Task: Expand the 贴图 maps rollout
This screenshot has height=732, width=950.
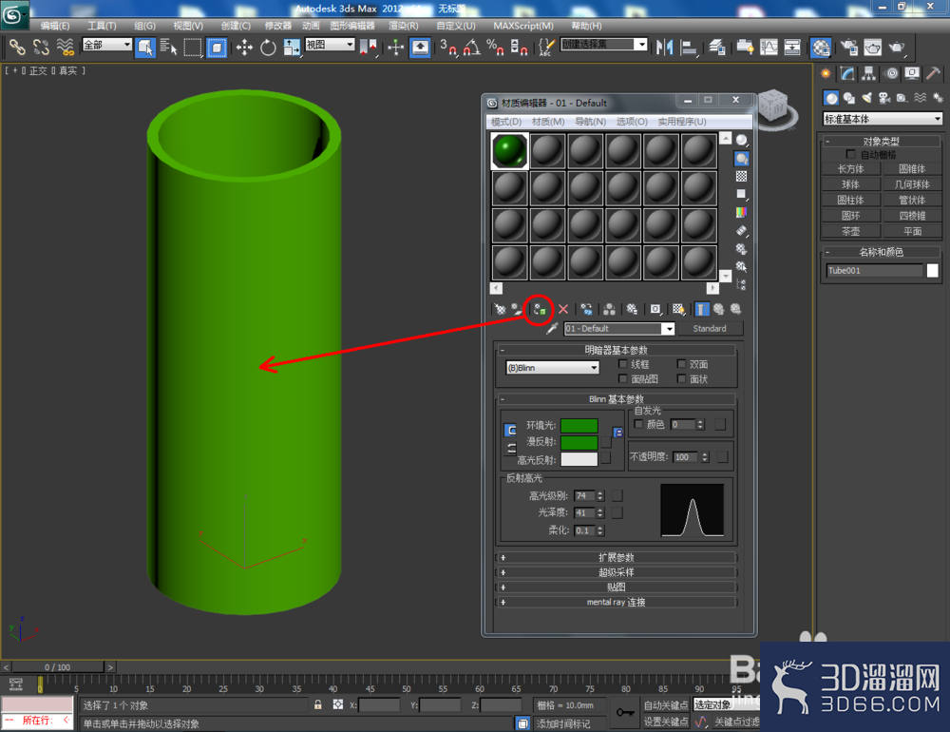Action: pyautogui.click(x=617, y=588)
